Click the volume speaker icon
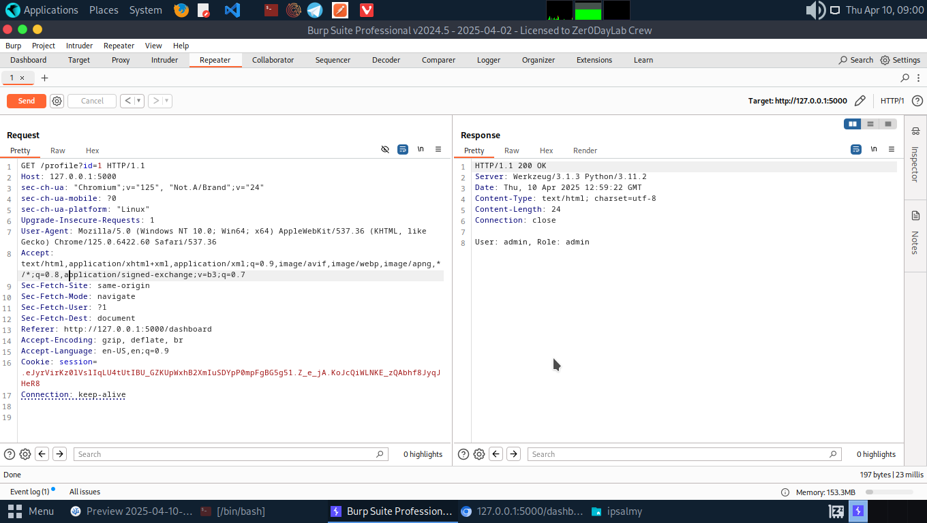Image resolution: width=927 pixels, height=523 pixels. 815,10
